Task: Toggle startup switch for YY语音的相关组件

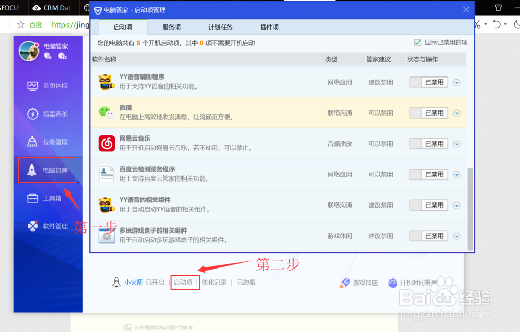Action: (428, 205)
